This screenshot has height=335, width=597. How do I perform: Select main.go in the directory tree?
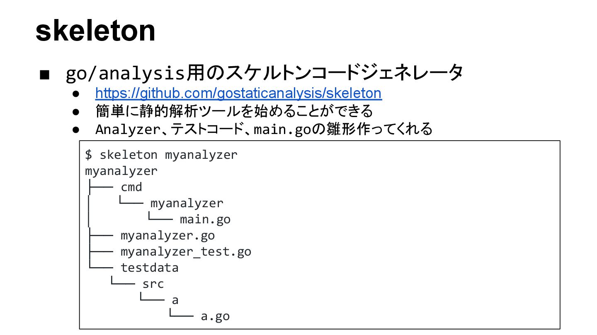205,220
